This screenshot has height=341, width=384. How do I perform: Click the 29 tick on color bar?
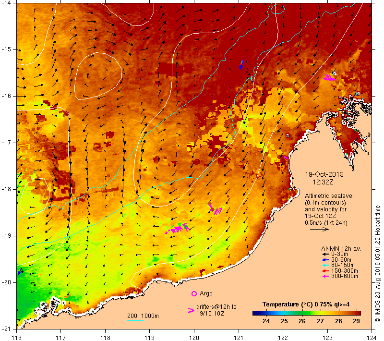tap(357, 321)
